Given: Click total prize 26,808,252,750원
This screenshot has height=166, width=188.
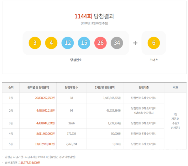Looking at the screenshot, I should (45, 98).
